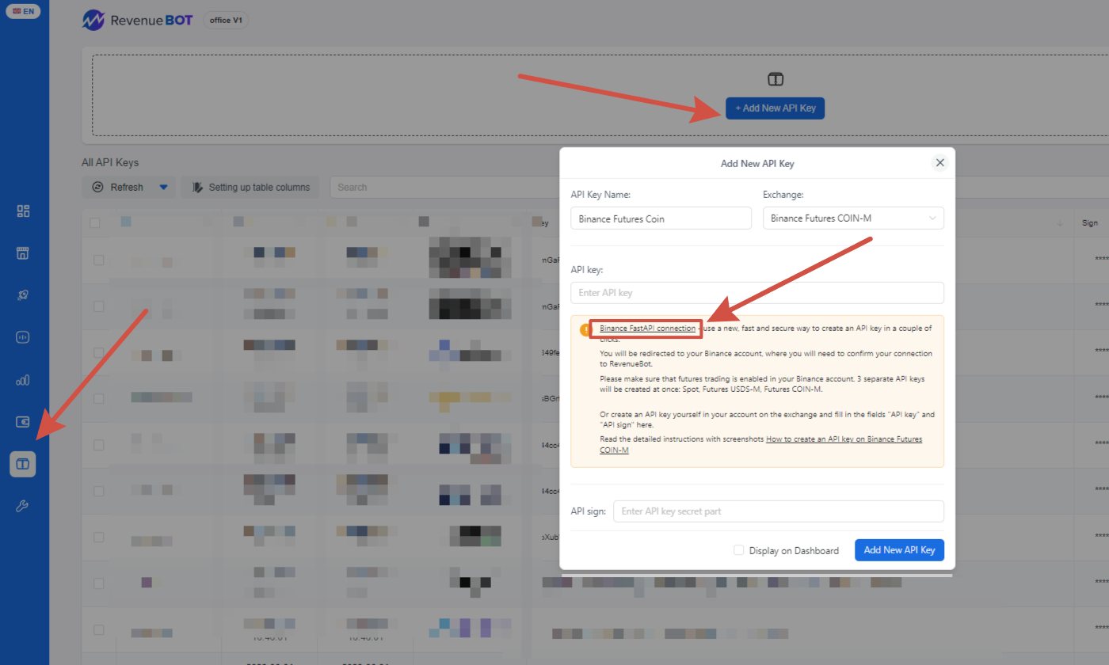Click the panel icon above Add New API Key
Screen dimensions: 1109x665
(x=776, y=79)
